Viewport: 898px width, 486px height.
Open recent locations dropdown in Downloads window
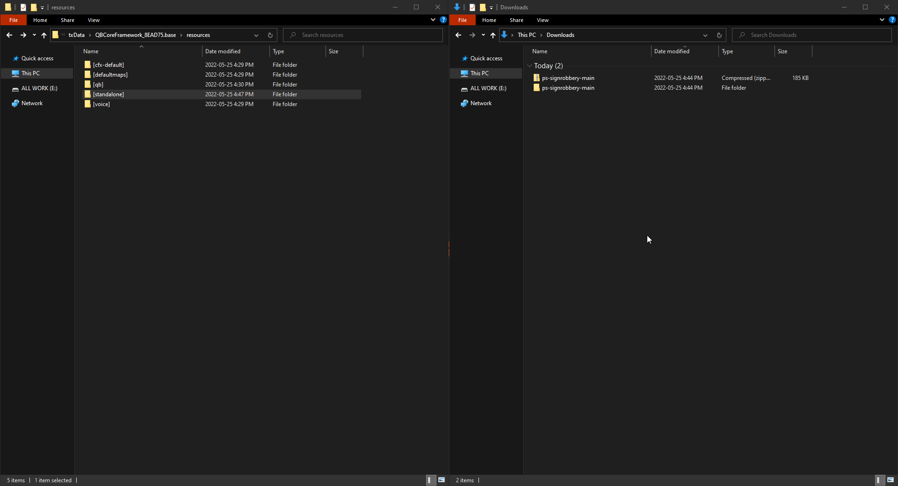(483, 35)
